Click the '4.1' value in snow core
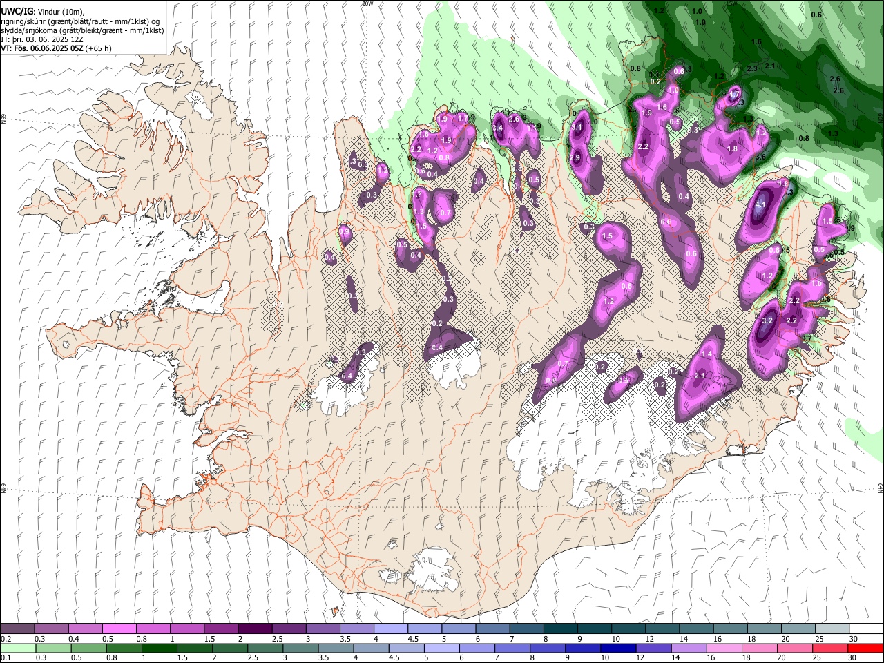The height and width of the screenshot is (663, 884). [760, 205]
